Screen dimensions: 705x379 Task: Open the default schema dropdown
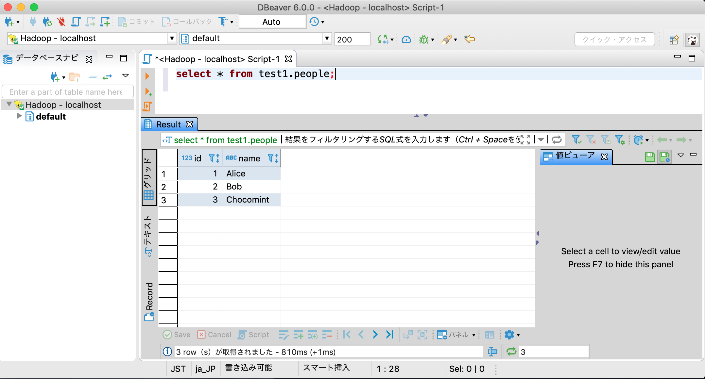(327, 39)
